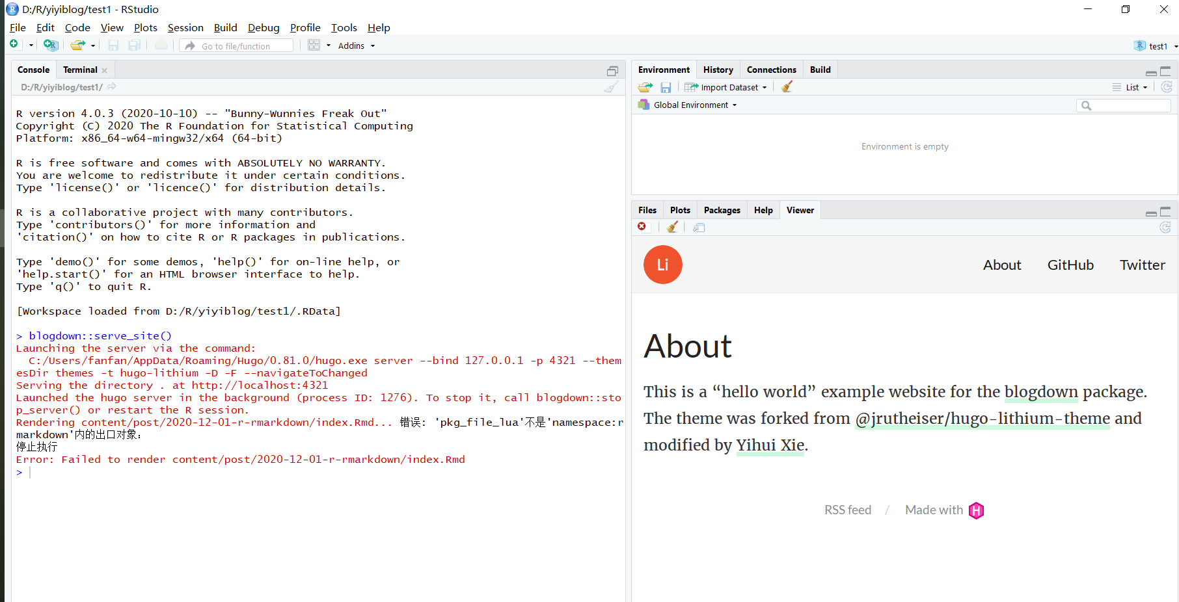Open an existing file with the folder icon
This screenshot has width=1179, height=602.
click(78, 45)
